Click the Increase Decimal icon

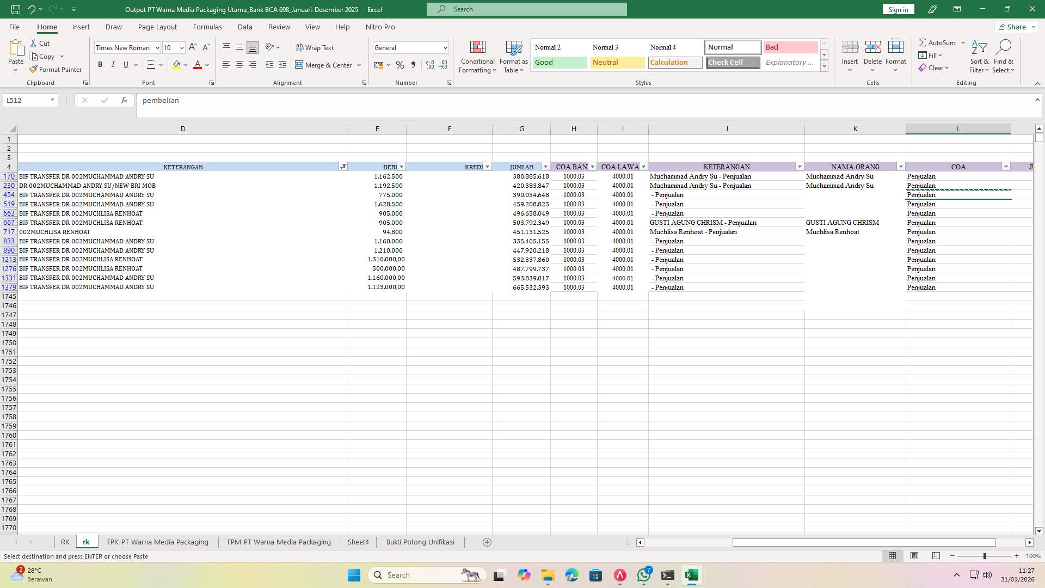click(x=429, y=65)
